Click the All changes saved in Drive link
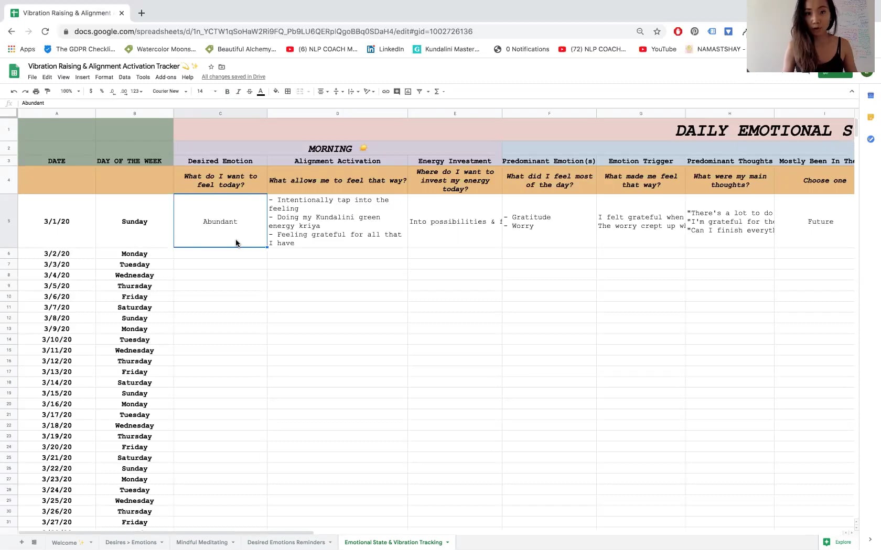 [233, 76]
